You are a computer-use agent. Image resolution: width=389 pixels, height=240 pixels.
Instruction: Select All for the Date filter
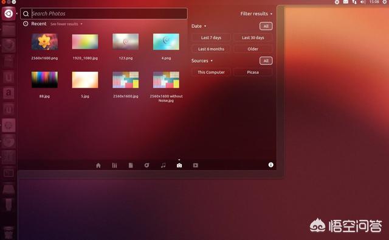pyautogui.click(x=266, y=26)
